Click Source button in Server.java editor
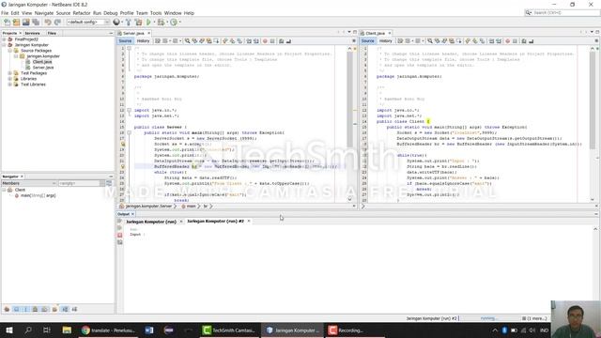Viewport: 601px width, 338px height. 125,41
